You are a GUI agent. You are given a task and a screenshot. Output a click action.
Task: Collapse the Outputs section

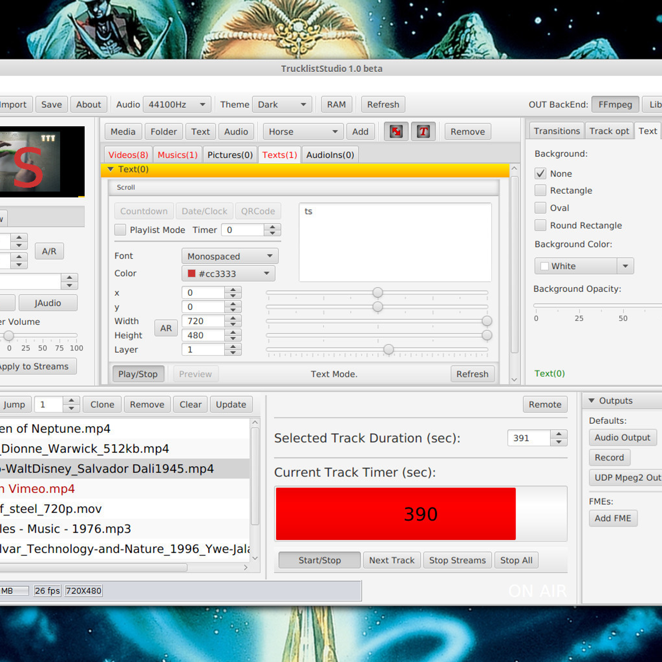(591, 401)
